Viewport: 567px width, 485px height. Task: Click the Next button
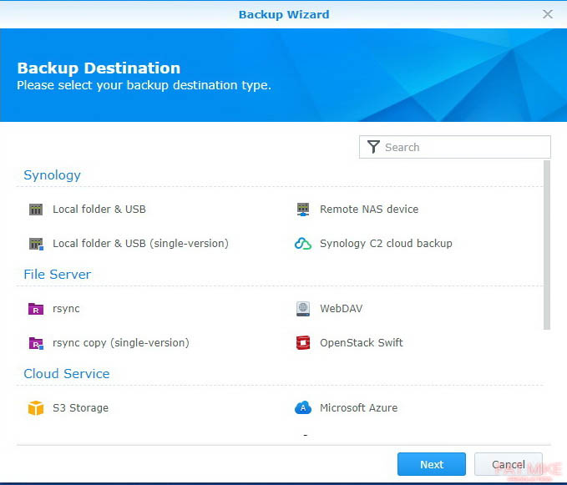(x=432, y=464)
